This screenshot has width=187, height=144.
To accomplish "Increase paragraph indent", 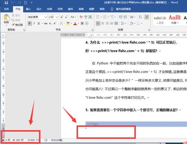I will pos(125,17).
